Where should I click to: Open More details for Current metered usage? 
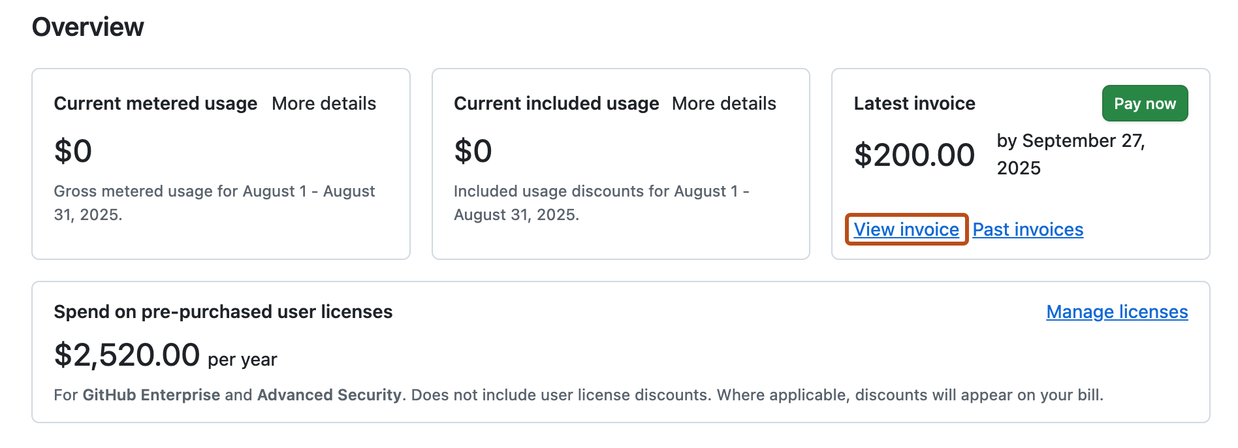(x=324, y=103)
